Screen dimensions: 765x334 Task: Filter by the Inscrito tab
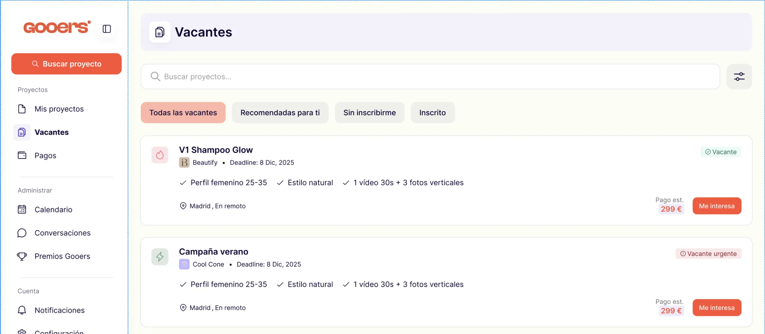pyautogui.click(x=432, y=113)
